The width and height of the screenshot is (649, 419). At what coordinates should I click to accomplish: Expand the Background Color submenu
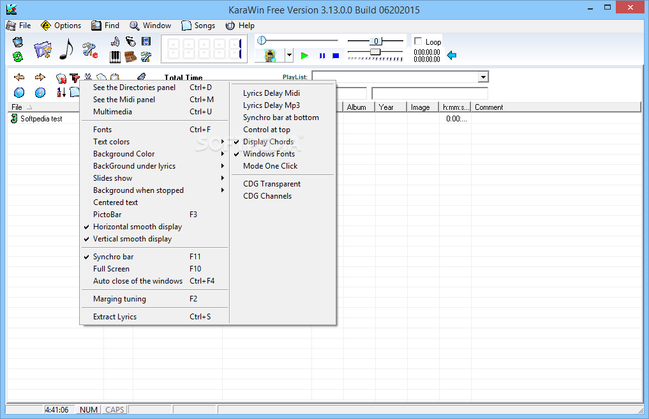155,154
